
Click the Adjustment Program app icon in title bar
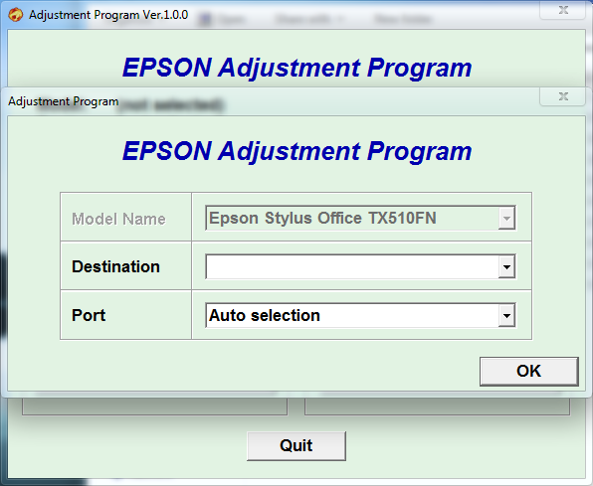(x=16, y=15)
